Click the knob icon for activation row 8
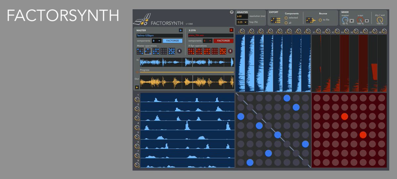 point(137,164)
